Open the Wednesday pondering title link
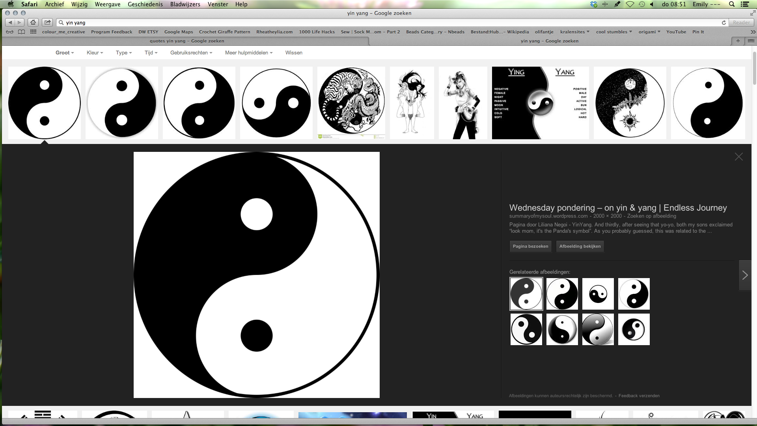Image resolution: width=757 pixels, height=426 pixels. 618,207
